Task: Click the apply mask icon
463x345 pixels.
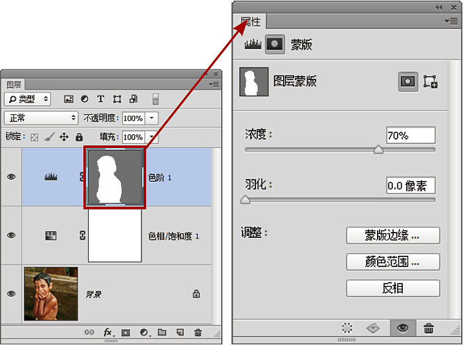Action: pyautogui.click(x=374, y=328)
